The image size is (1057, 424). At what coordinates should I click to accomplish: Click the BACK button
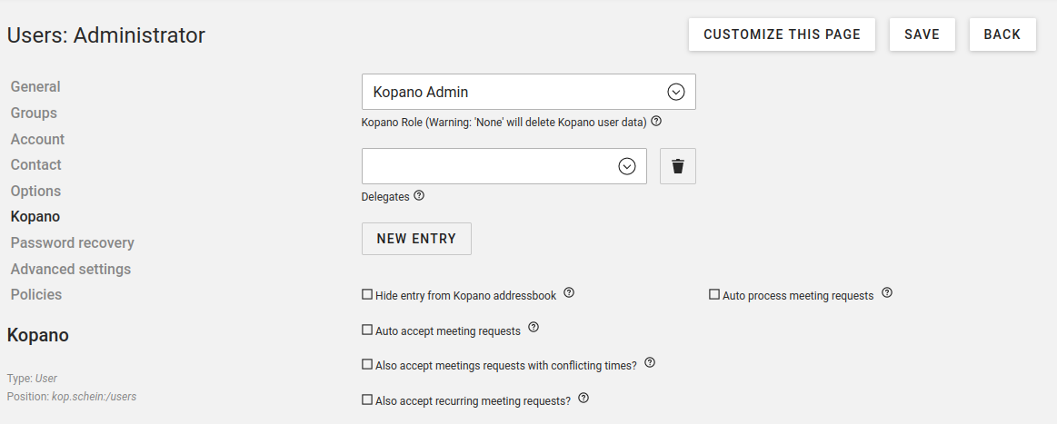point(1002,35)
